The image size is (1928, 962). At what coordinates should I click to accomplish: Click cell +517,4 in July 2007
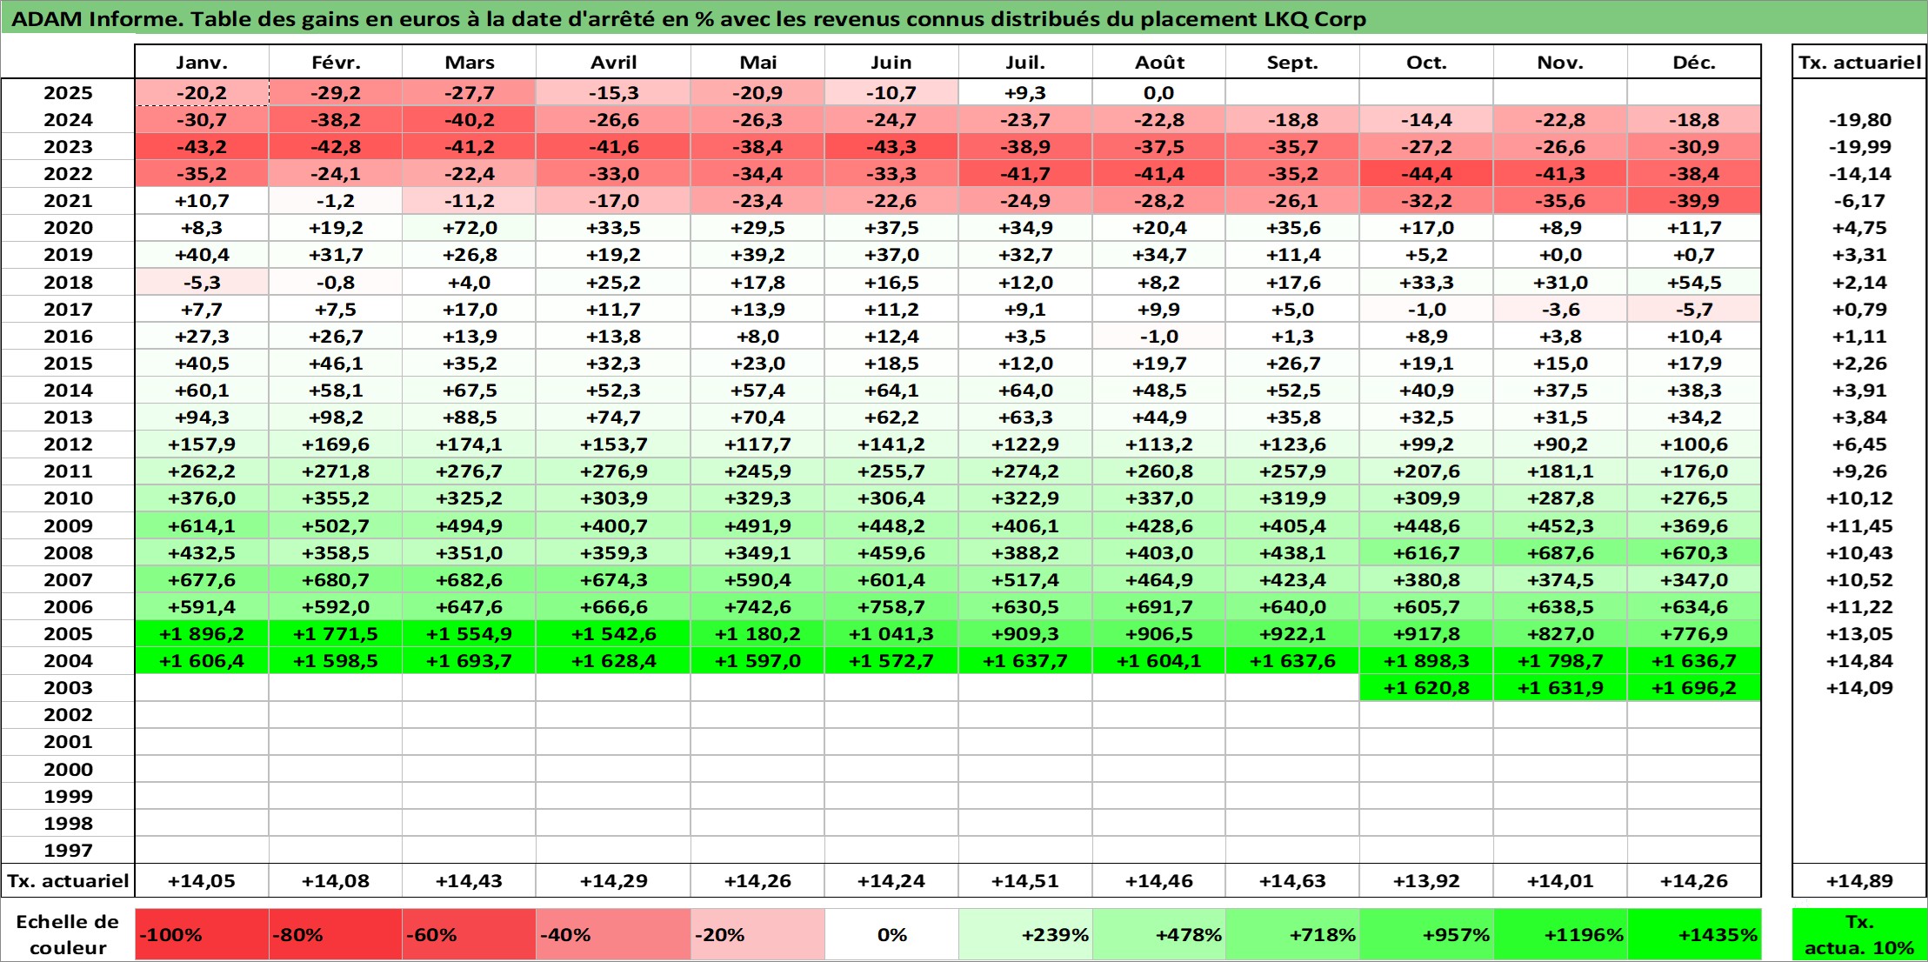click(x=1025, y=580)
